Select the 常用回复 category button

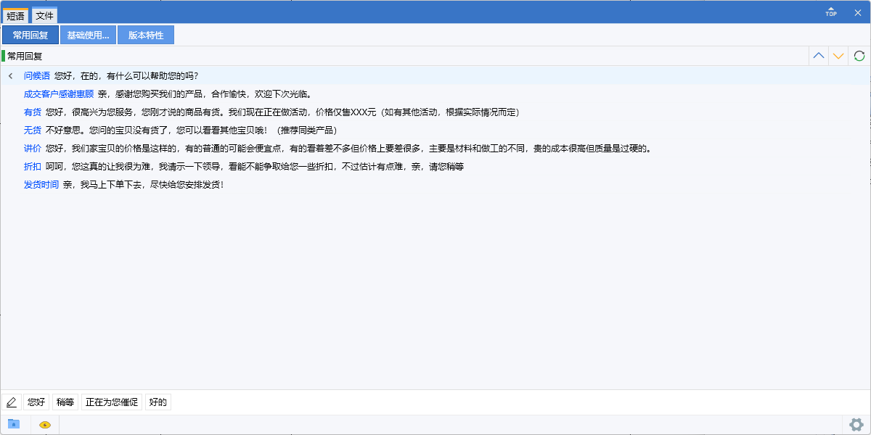[x=30, y=34]
